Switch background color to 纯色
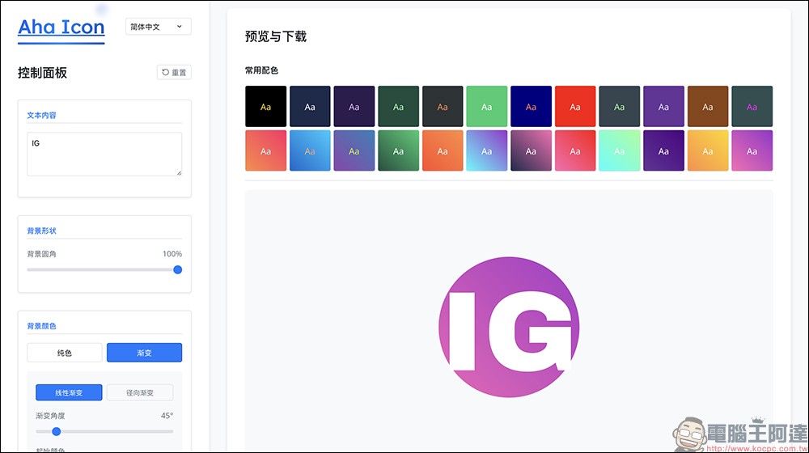The height and width of the screenshot is (453, 809). [x=65, y=353]
